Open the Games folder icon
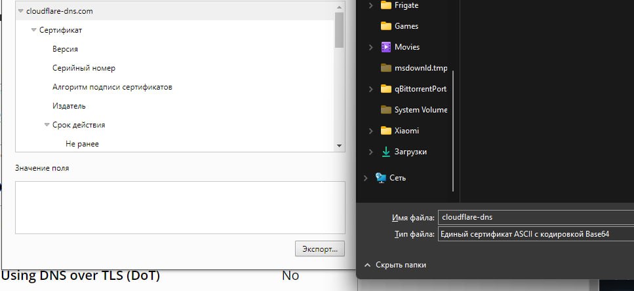The height and width of the screenshot is (291, 634). (x=386, y=26)
